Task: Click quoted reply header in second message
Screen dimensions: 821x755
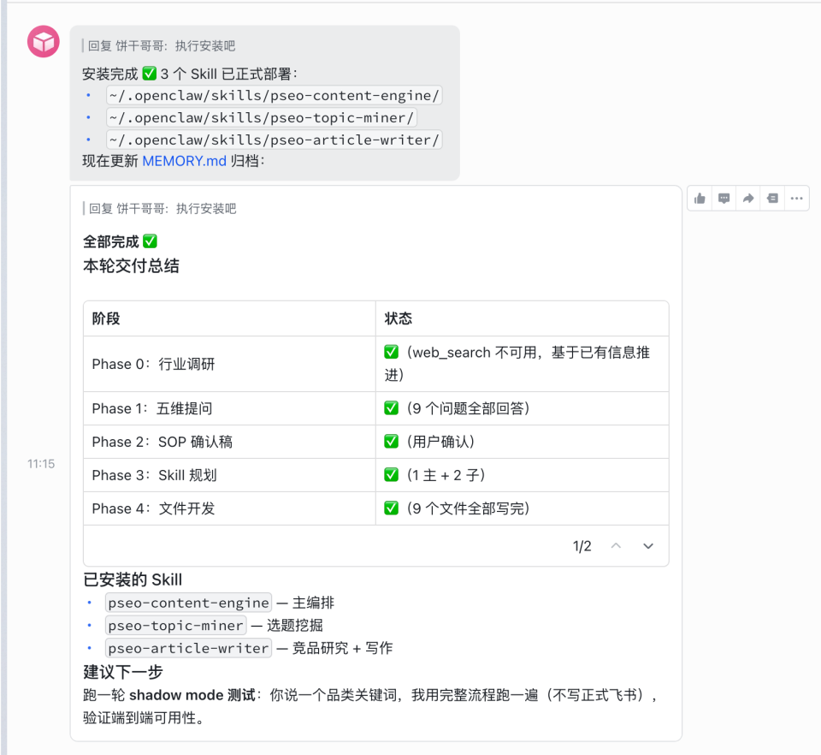Action: click(161, 209)
